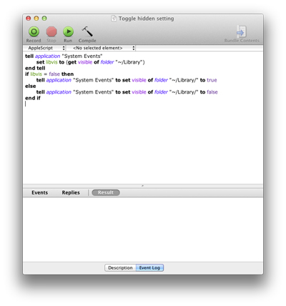Viewport: 286px width, 306px height.
Task: Show the Description pane
Action: (120, 267)
